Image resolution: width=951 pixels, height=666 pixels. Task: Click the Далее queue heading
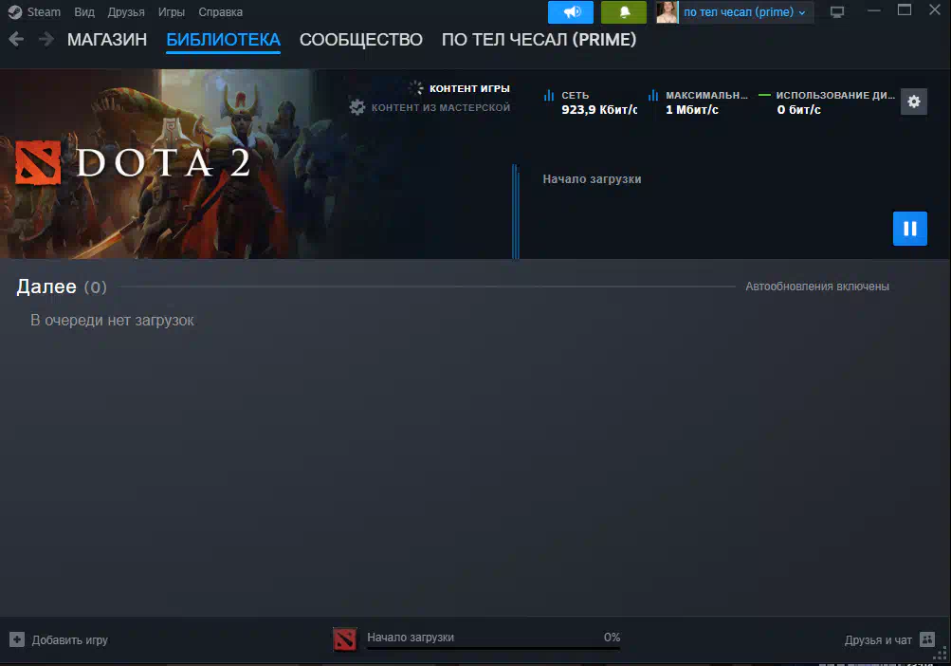point(46,287)
